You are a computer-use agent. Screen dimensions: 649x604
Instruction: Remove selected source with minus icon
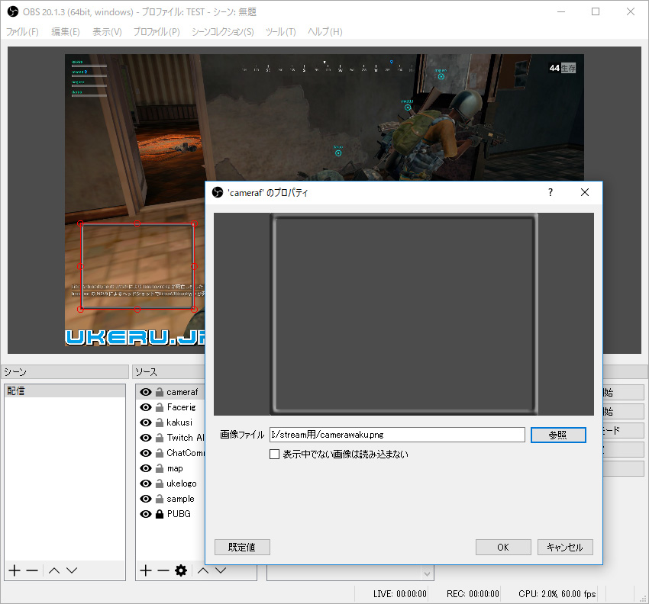163,571
